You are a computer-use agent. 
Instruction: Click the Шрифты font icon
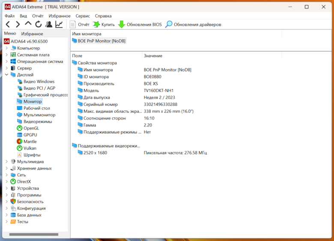coord(20,155)
